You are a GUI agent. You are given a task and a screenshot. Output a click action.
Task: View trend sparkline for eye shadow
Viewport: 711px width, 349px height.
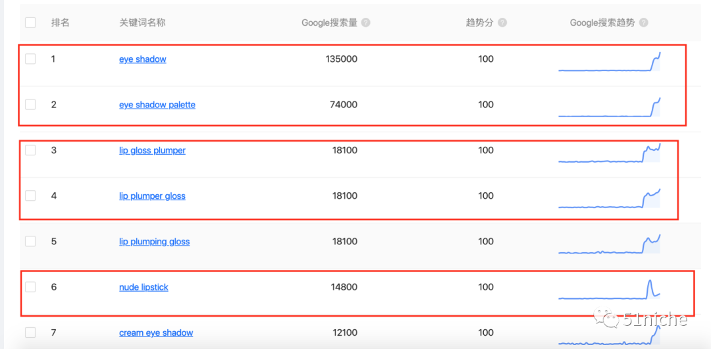(x=609, y=62)
